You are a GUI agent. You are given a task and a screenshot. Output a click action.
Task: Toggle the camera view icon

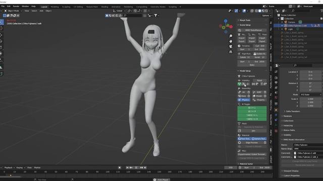click(231, 47)
